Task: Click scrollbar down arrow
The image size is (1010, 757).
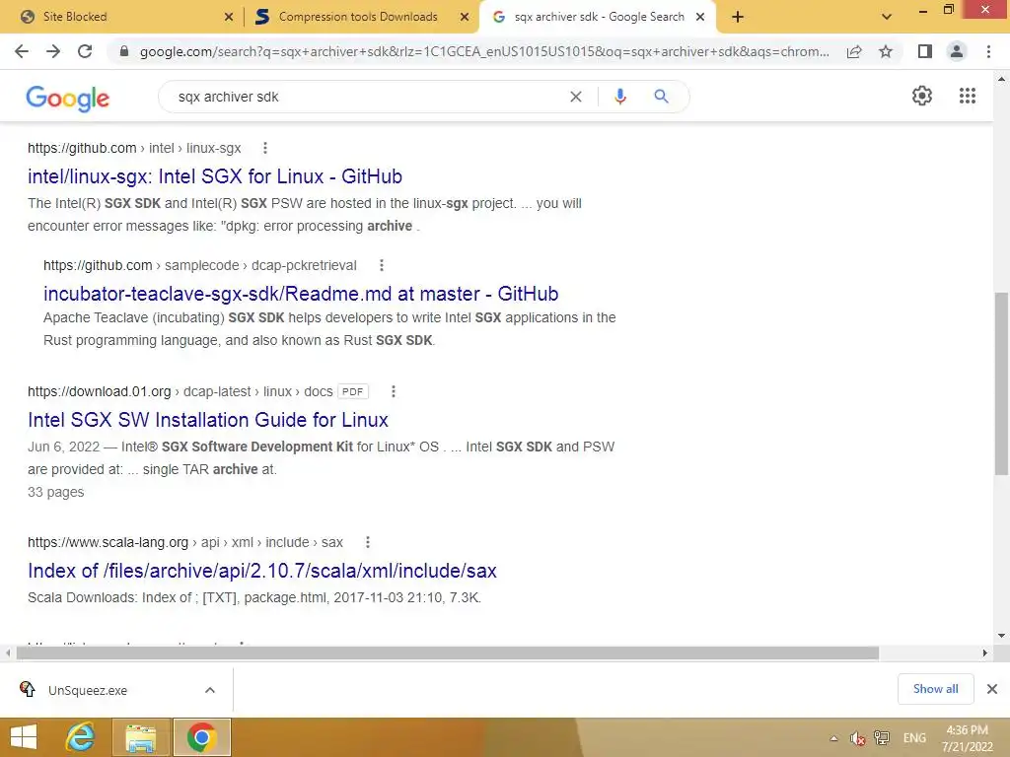Action: (x=1002, y=636)
